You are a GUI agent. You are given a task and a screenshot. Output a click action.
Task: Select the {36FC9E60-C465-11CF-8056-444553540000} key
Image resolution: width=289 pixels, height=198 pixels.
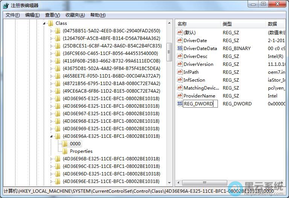click(x=111, y=53)
